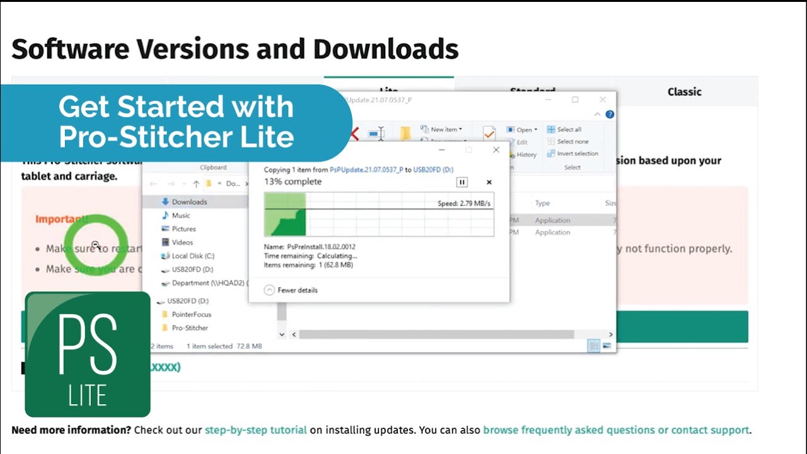This screenshot has height=454, width=807.
Task: Collapse the Explorer ribbon with the chevron
Action: pyautogui.click(x=598, y=115)
